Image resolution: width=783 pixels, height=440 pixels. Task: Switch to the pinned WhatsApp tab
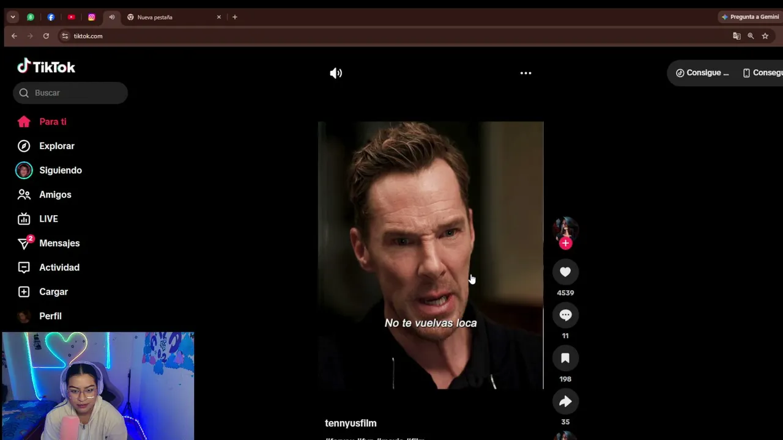click(x=31, y=17)
